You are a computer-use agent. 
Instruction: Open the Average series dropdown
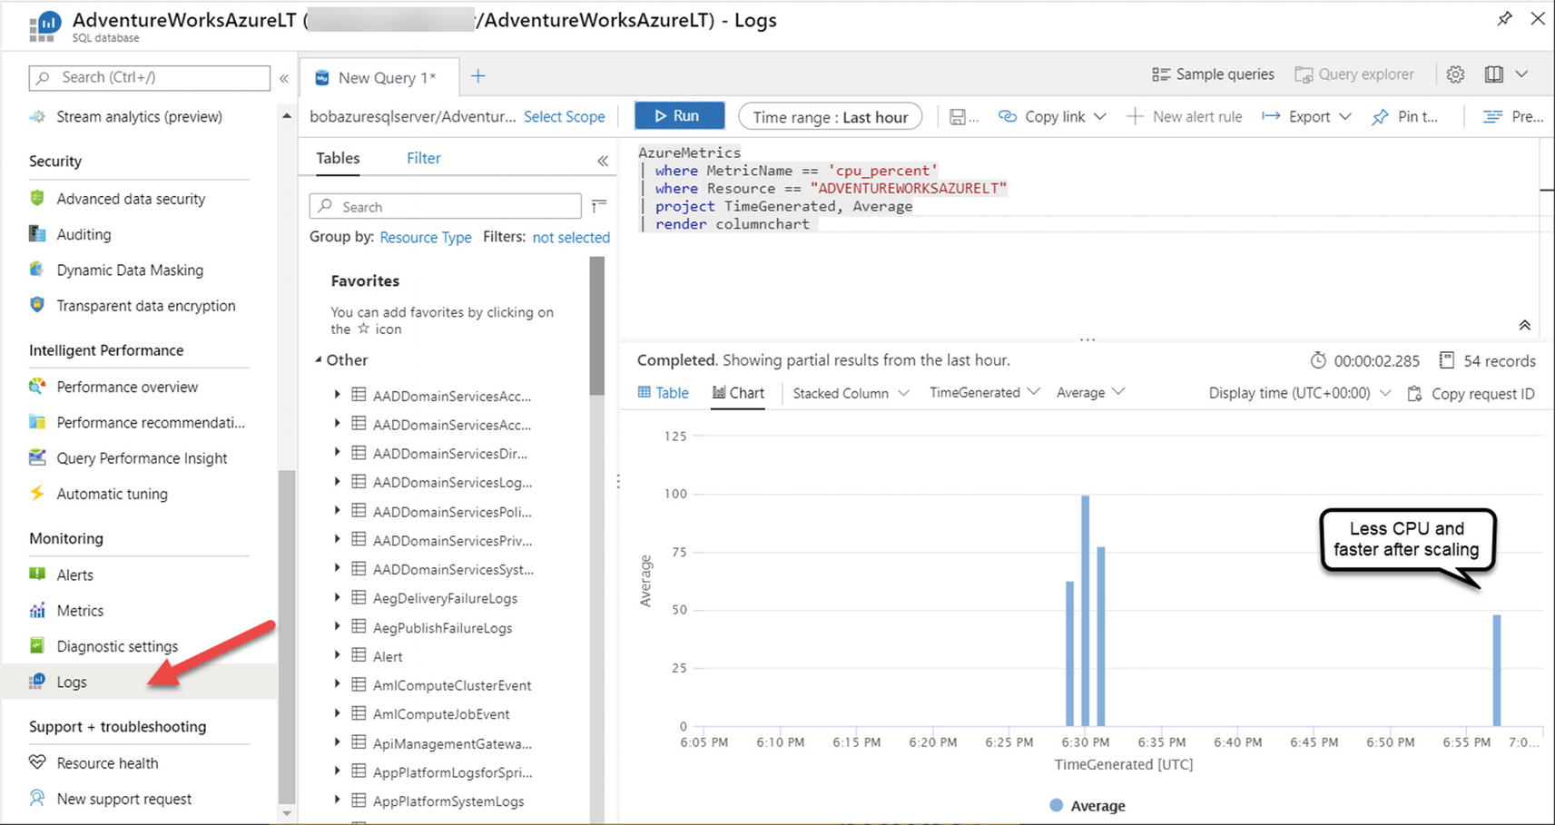pos(1091,392)
